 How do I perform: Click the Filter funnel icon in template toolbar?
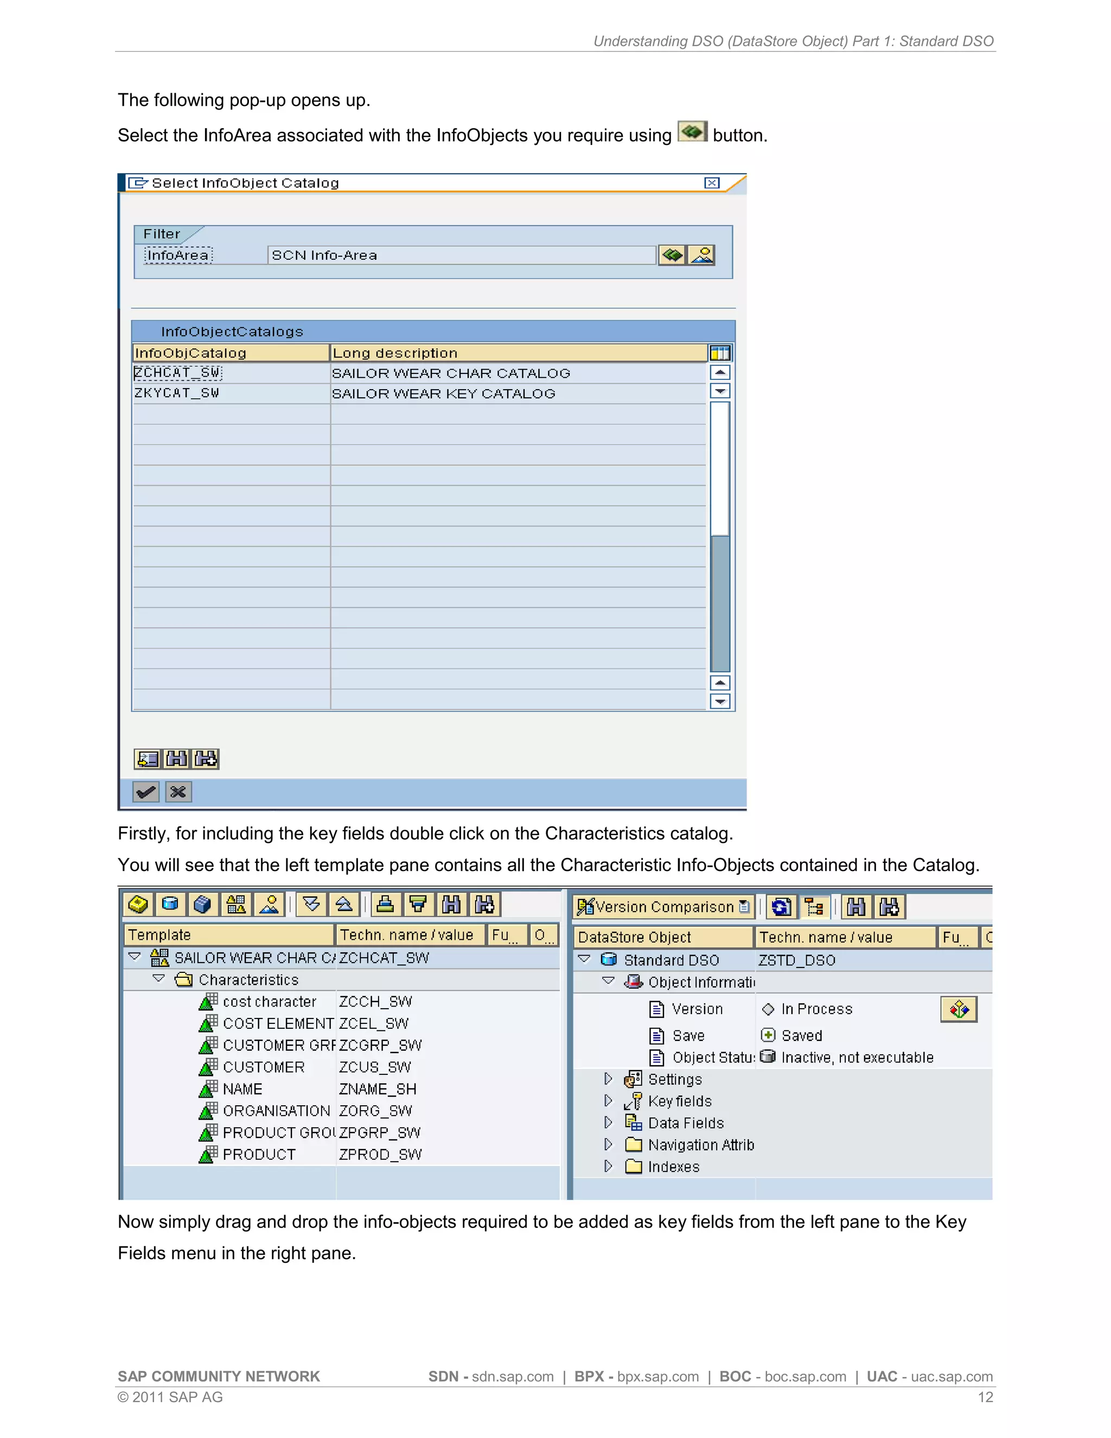coord(419,905)
